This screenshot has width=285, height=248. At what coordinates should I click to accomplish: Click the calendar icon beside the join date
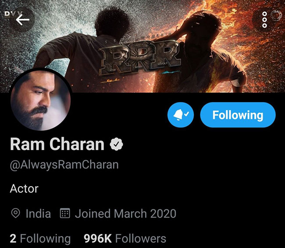click(x=65, y=214)
